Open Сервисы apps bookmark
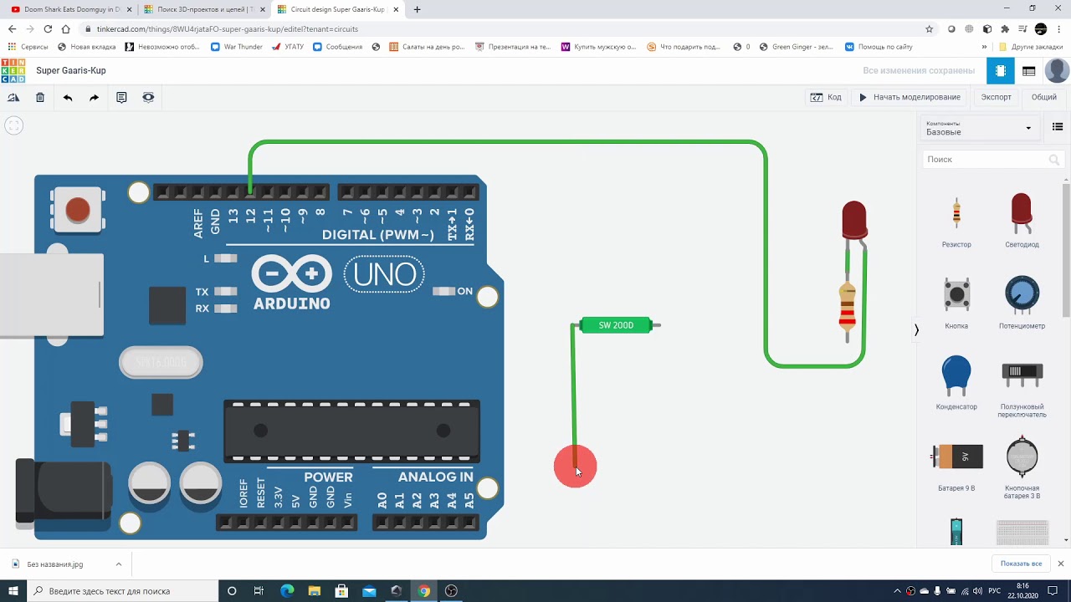 28,47
